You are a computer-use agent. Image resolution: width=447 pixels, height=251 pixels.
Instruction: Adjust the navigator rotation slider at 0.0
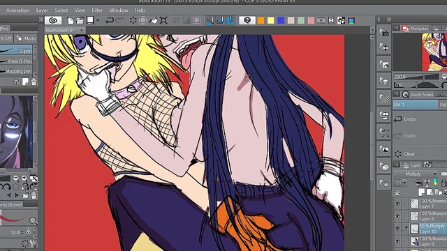click(416, 85)
